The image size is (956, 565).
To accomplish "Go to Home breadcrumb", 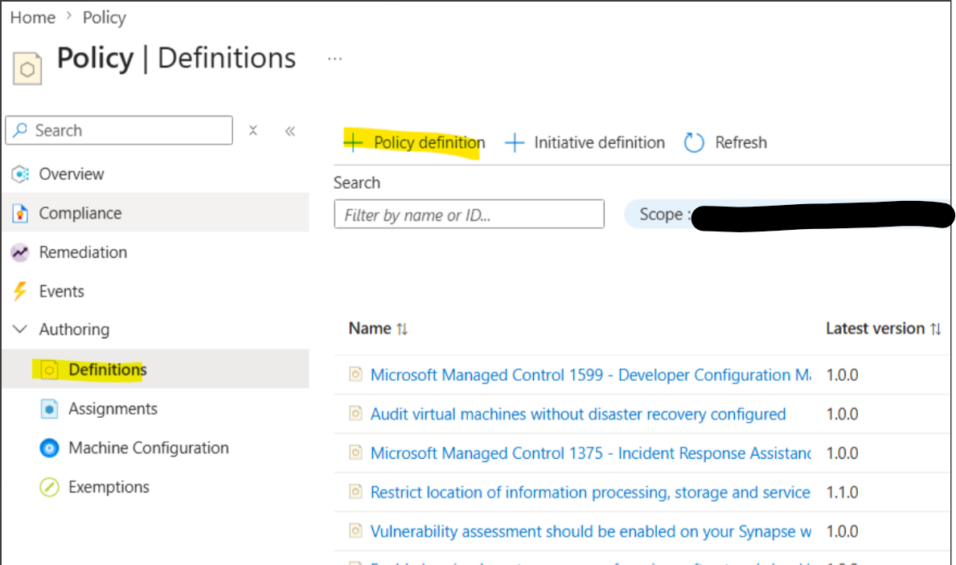I will click(33, 18).
